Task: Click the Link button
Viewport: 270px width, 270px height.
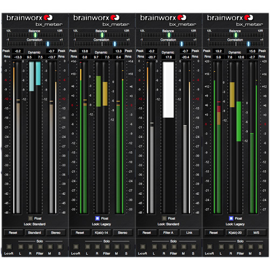Action: coord(190,233)
